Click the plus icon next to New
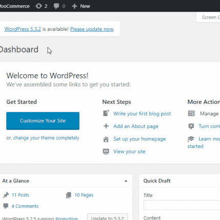The image size is (220, 220). [x=75, y=6]
